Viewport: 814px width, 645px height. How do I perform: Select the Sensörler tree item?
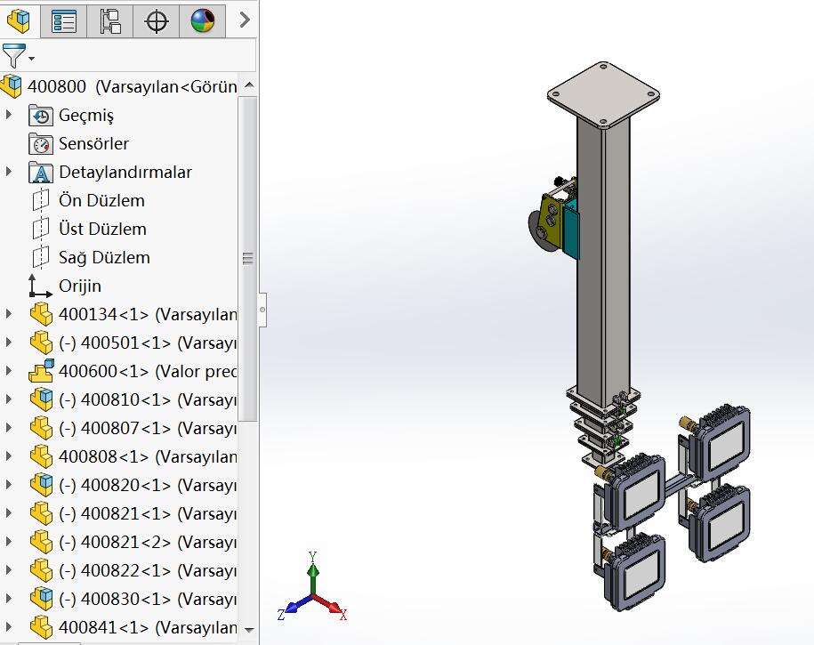93,143
